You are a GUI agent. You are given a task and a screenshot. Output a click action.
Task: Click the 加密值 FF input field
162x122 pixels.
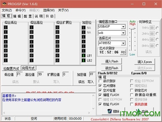[x=92, y=74]
